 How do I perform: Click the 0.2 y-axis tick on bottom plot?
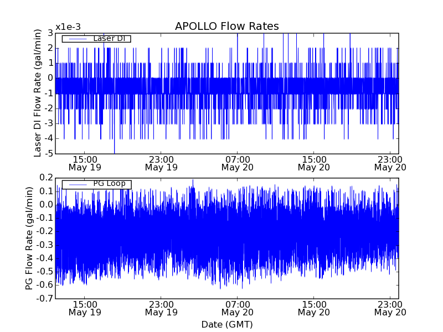[x=46, y=178]
